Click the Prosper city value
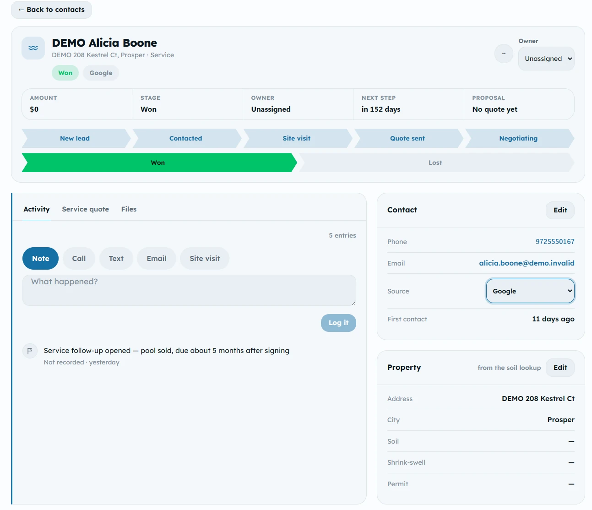 (561, 420)
